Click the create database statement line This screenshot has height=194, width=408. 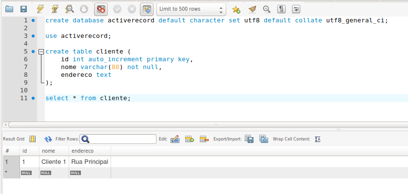pos(217,20)
